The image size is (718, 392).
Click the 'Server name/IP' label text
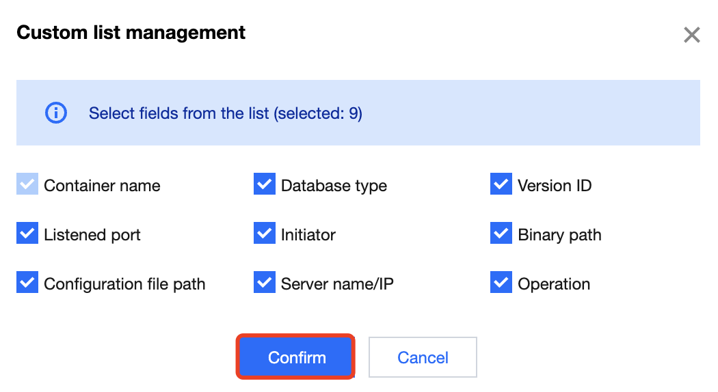(x=337, y=284)
